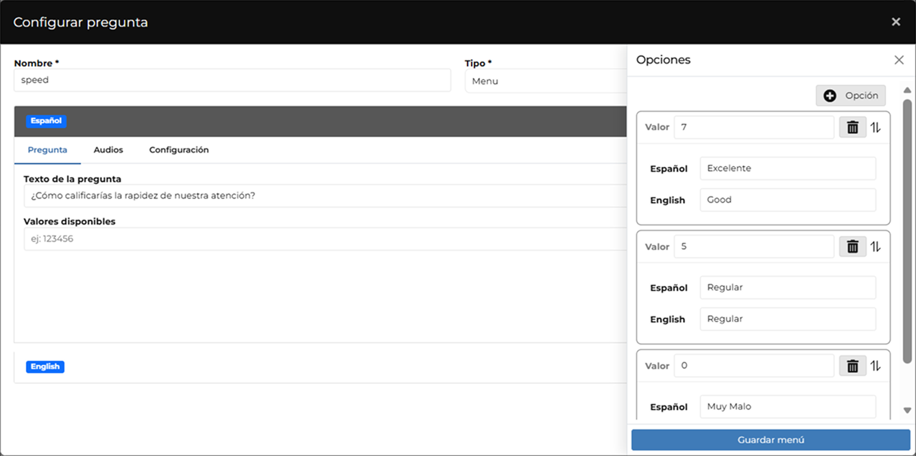Click the Opciones panel scrollbar thumb

(x=907, y=231)
